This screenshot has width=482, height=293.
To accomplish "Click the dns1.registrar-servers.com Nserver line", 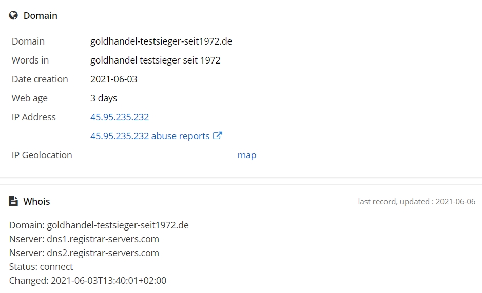I will click(x=84, y=239).
